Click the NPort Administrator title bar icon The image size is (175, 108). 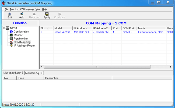(x=4, y=3)
